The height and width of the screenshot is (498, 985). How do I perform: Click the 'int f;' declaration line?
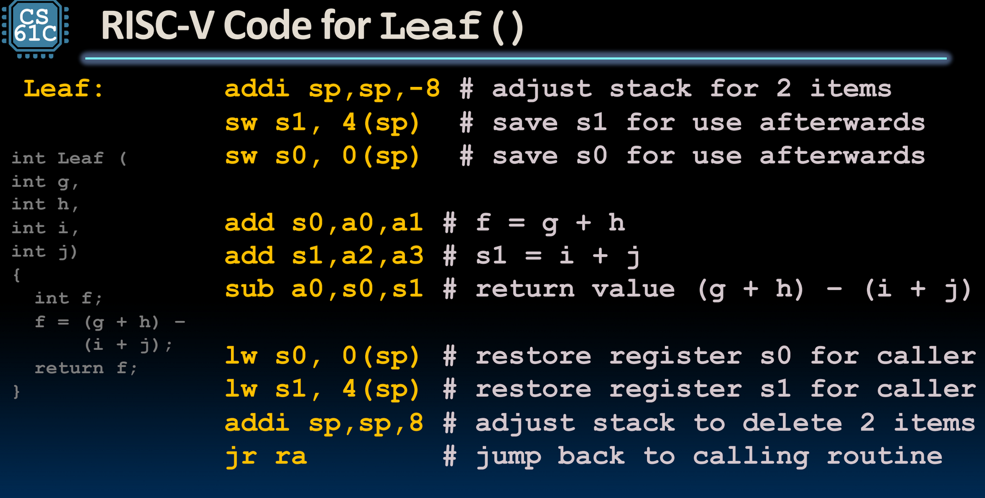68,298
